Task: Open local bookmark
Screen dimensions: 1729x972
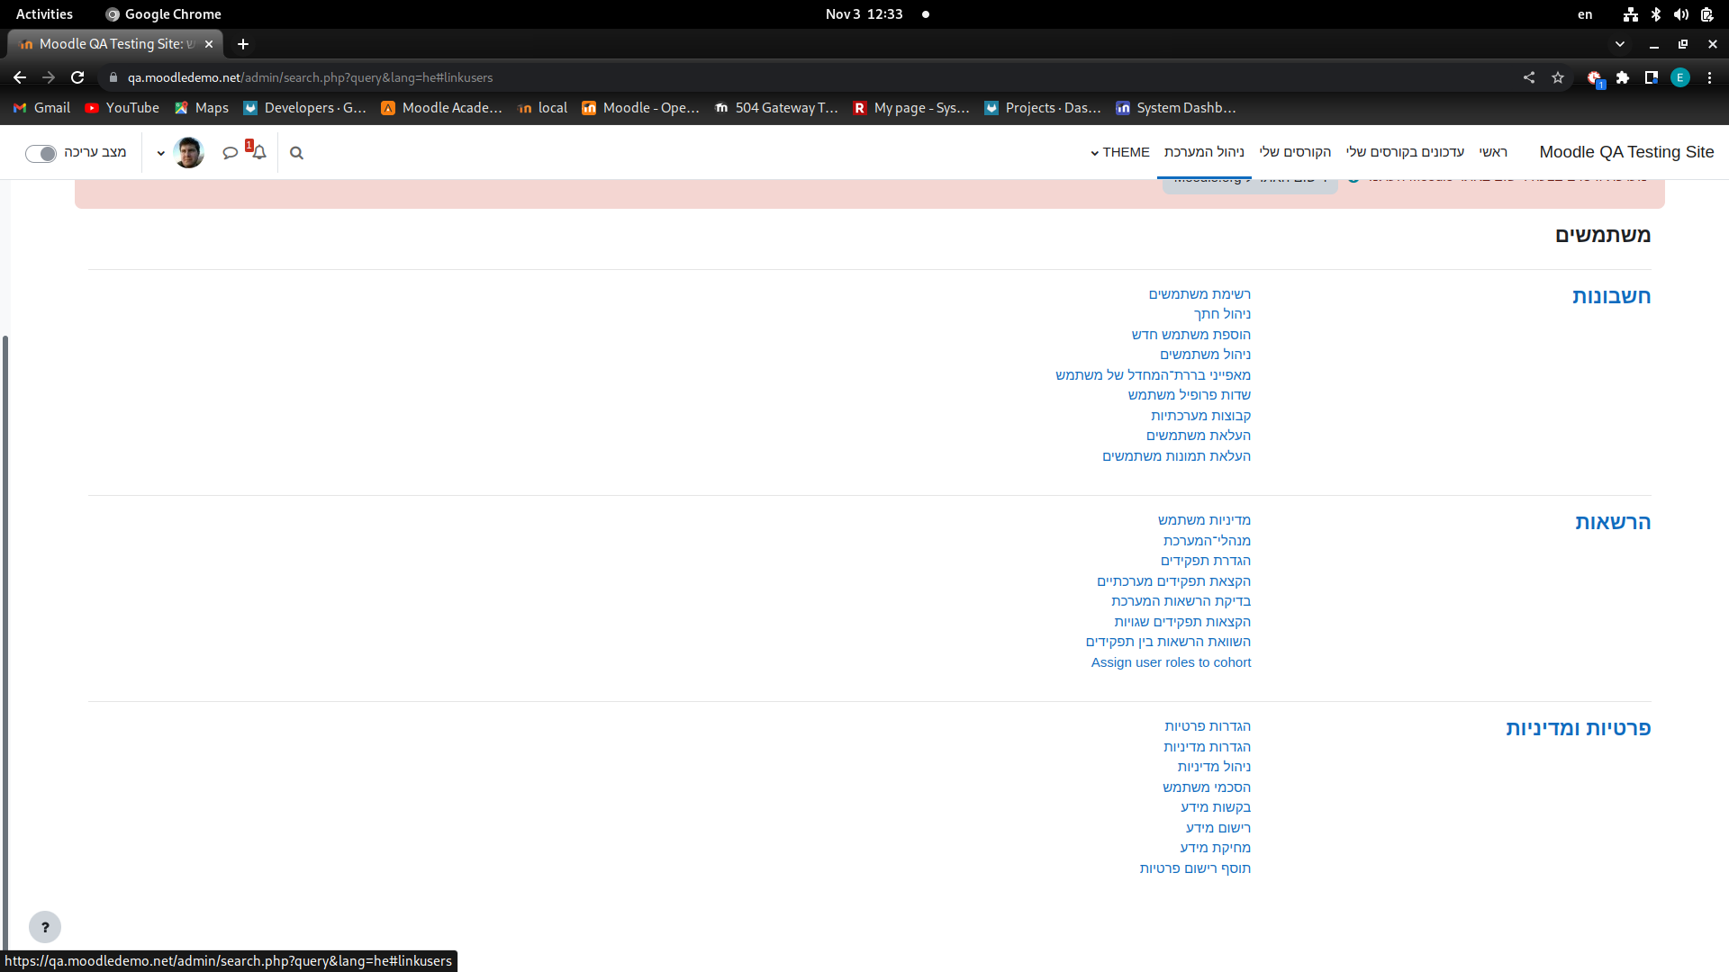Action: (x=543, y=108)
